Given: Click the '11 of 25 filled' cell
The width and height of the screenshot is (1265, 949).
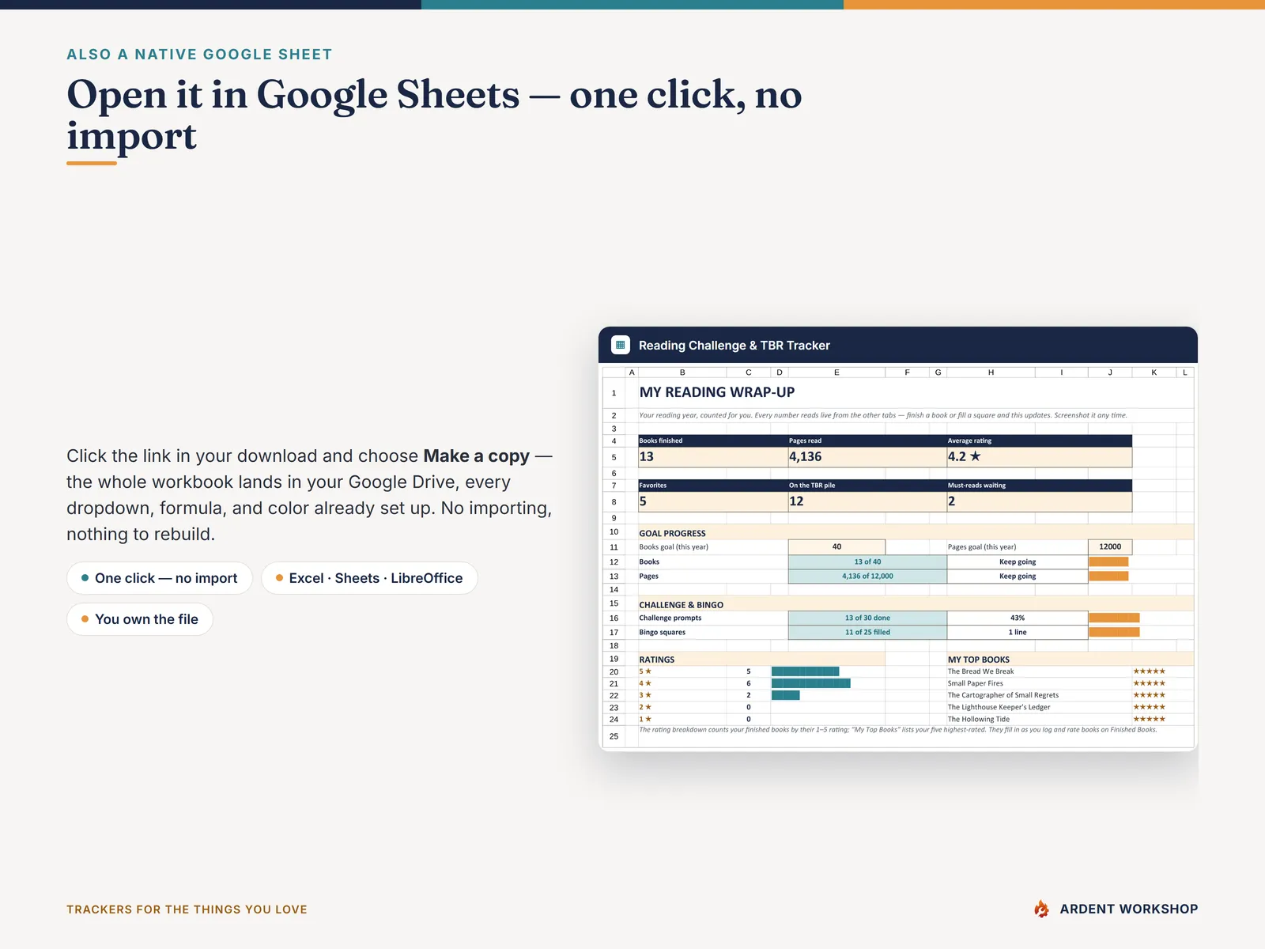Looking at the screenshot, I should pos(867,632).
